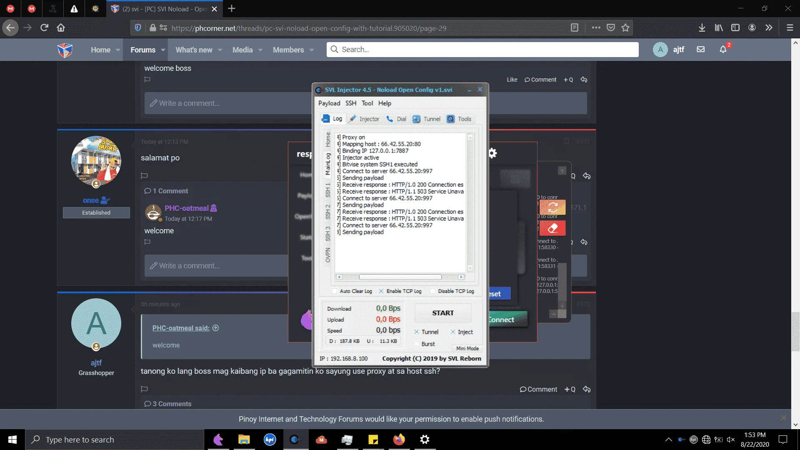Open the Tunnel tab in SVI Injector

427,119
